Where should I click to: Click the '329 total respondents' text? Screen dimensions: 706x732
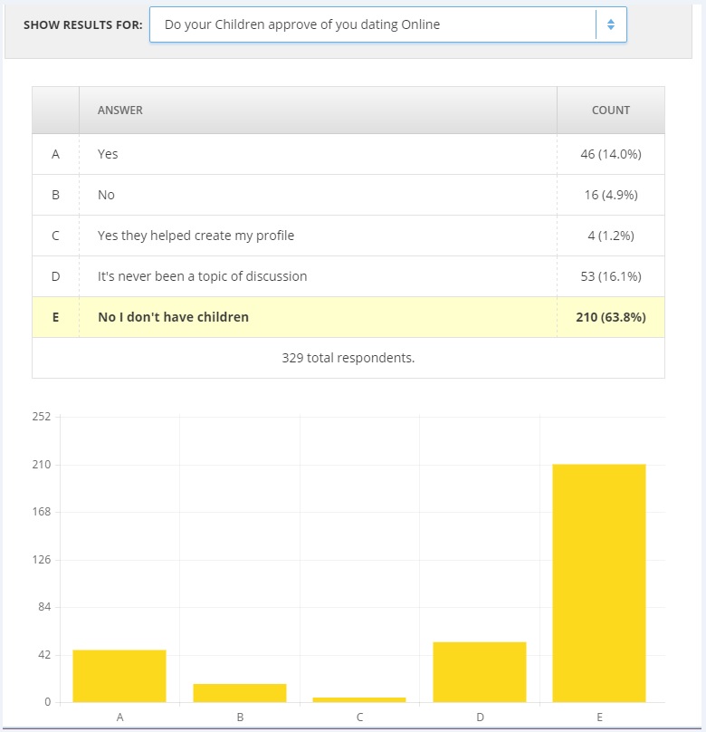(x=348, y=358)
